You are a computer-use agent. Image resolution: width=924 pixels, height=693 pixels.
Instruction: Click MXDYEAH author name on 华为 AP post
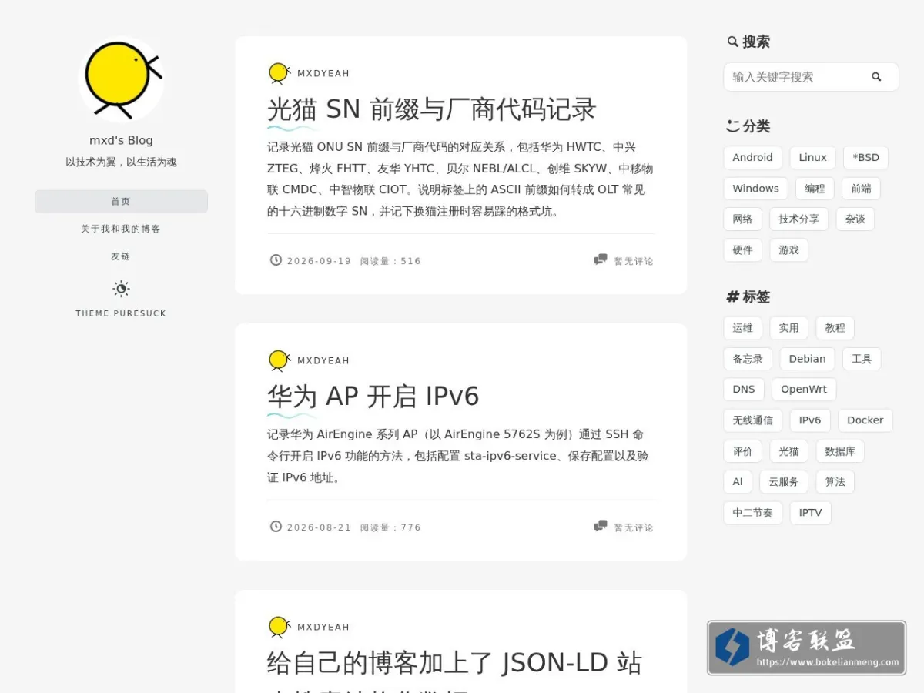[x=323, y=361]
